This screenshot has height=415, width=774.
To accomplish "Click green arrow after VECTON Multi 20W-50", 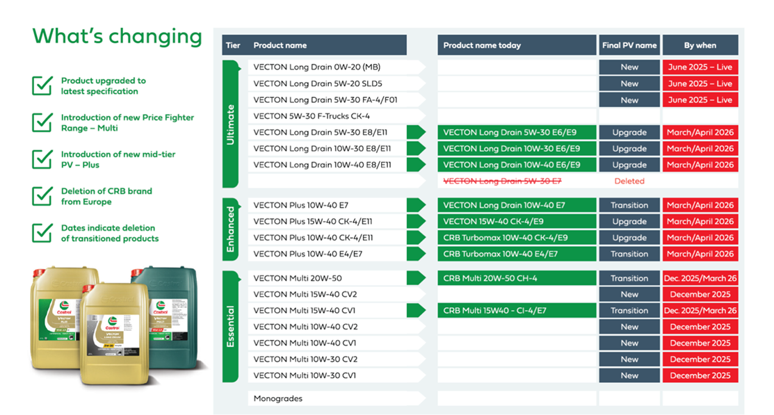I will coord(416,278).
